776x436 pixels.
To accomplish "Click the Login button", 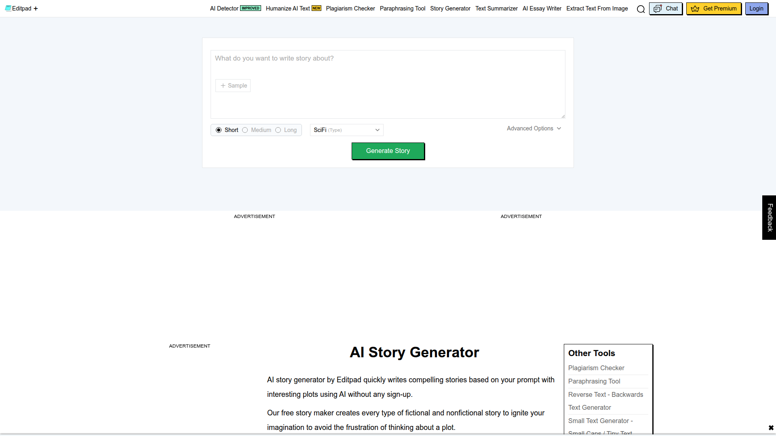I will click(x=756, y=8).
